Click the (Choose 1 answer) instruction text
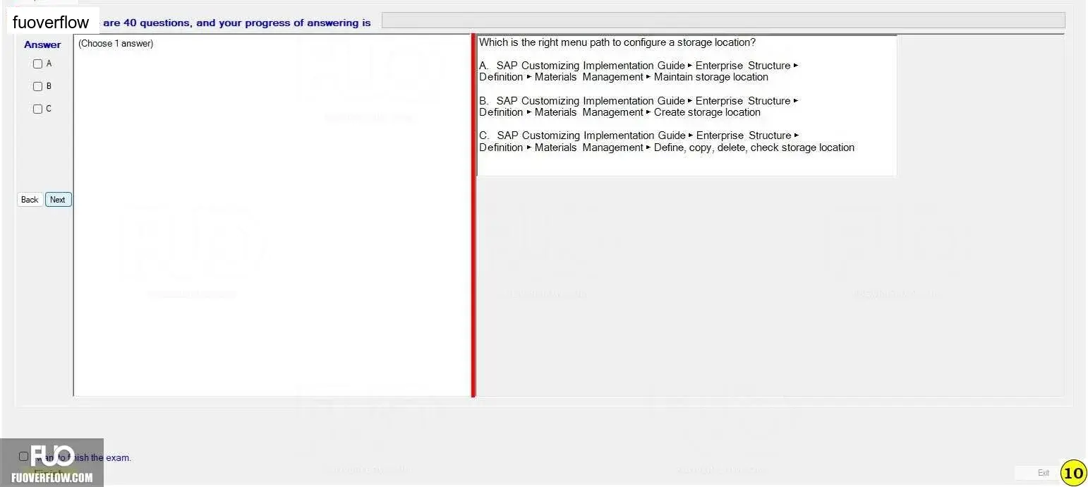 [x=116, y=44]
